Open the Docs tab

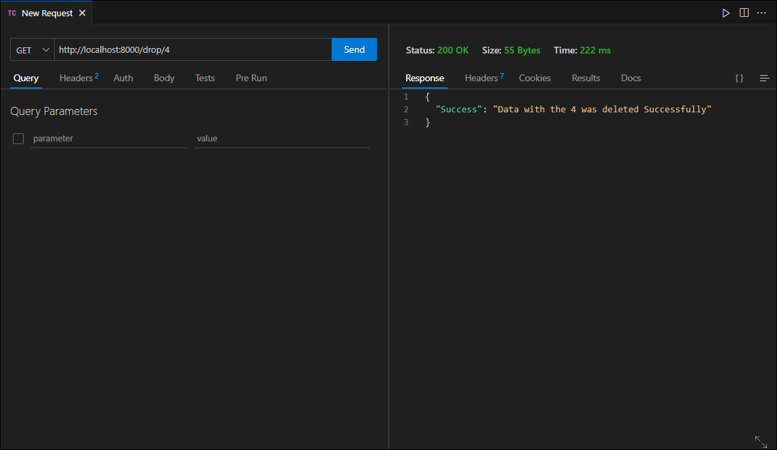(631, 78)
